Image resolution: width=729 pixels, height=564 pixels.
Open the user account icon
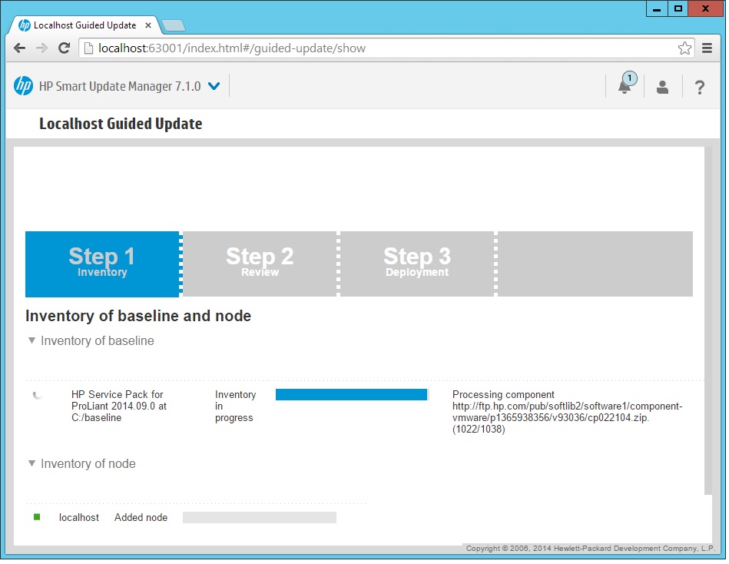[662, 87]
